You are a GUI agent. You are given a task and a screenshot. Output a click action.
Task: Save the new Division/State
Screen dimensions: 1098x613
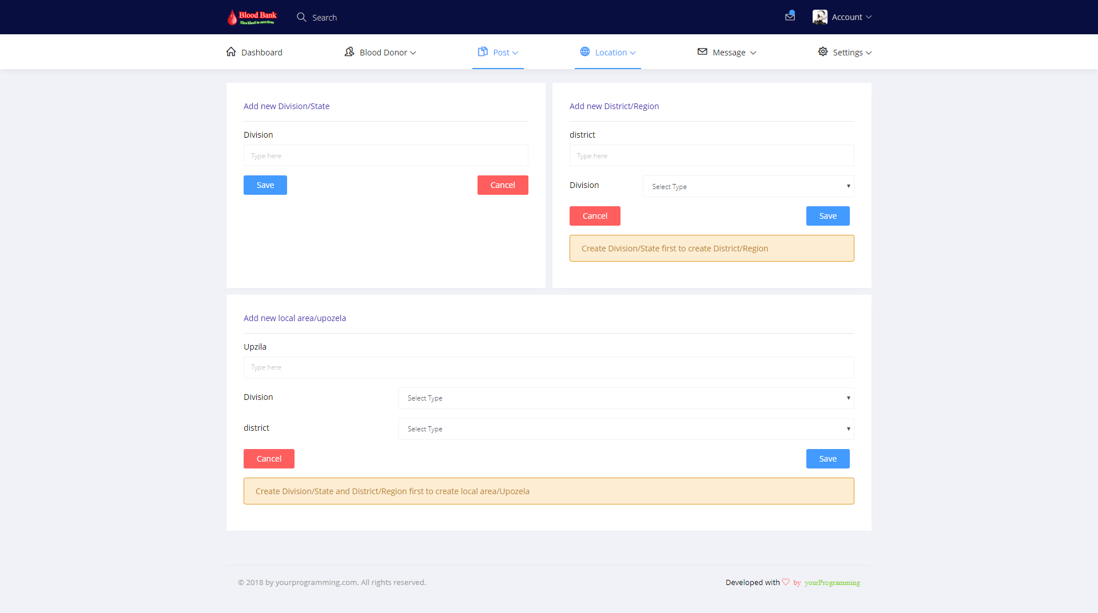265,185
